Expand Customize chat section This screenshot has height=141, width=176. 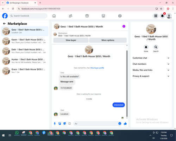(x=151, y=58)
